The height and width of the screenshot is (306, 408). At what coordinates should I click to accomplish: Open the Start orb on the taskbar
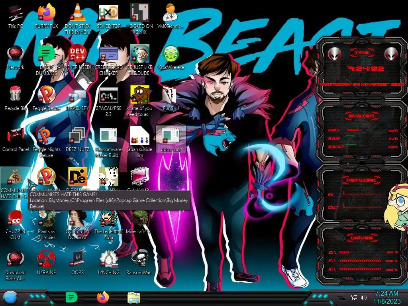pyautogui.click(x=10, y=298)
